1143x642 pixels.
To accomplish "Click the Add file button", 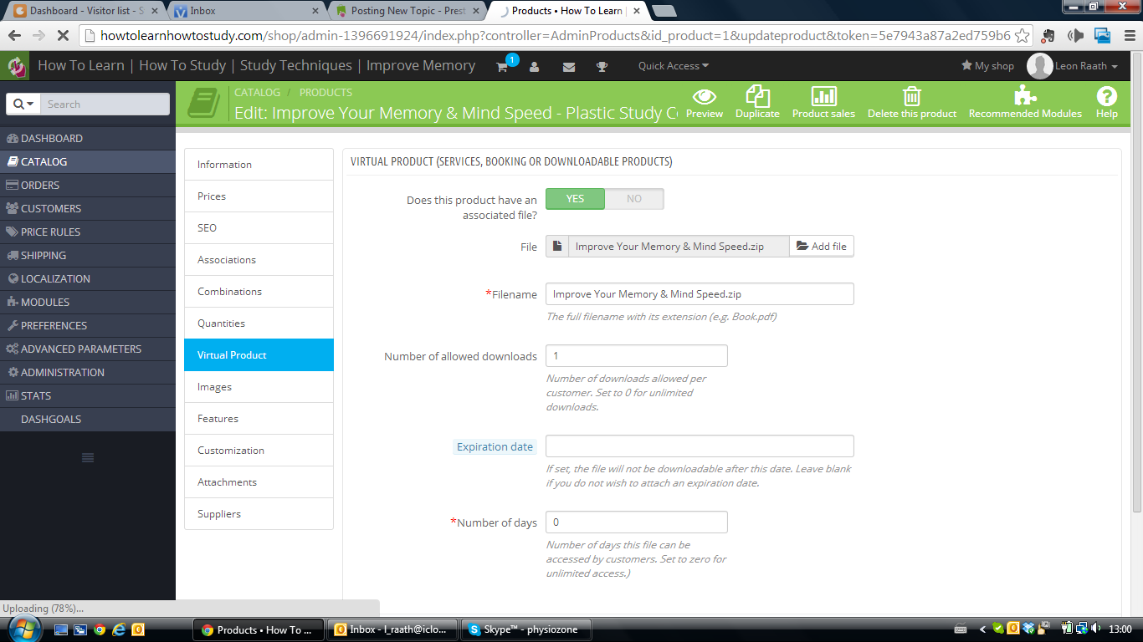I will point(821,247).
